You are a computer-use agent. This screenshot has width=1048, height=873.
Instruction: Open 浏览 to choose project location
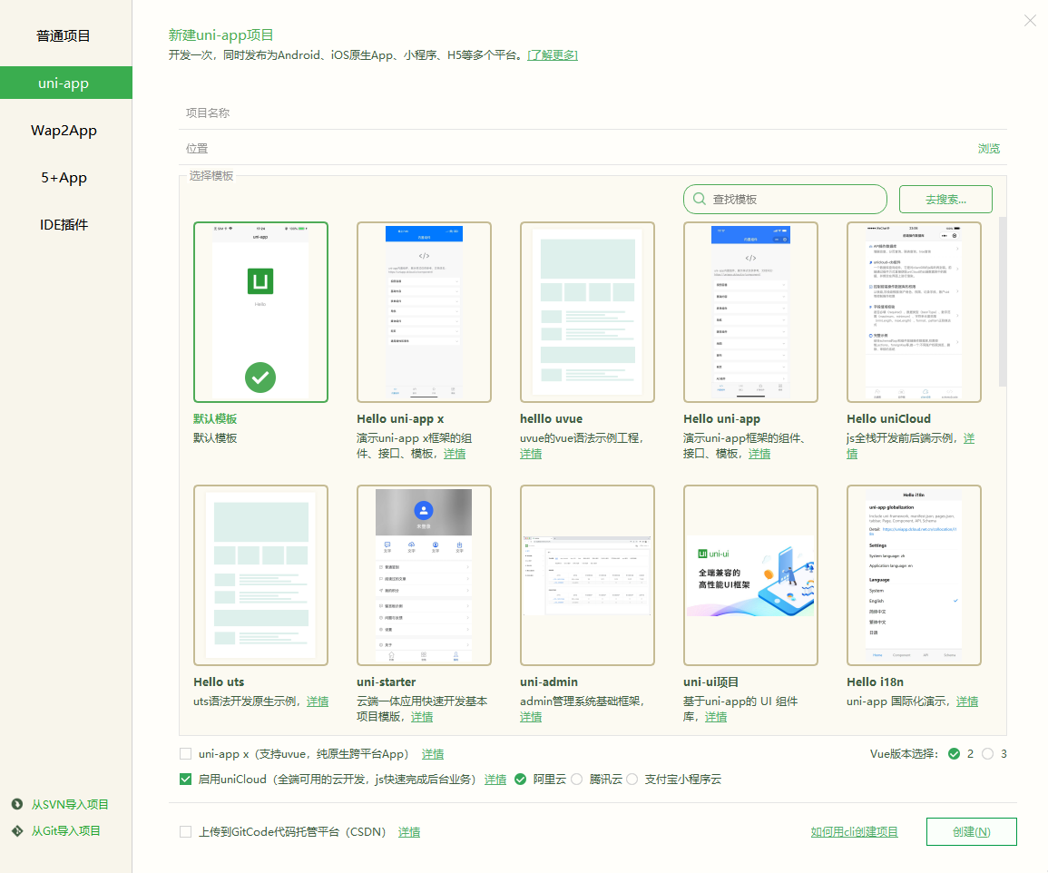coord(989,148)
